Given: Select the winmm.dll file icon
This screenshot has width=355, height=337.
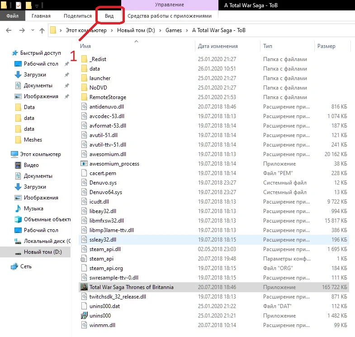Looking at the screenshot, I should point(84,325).
